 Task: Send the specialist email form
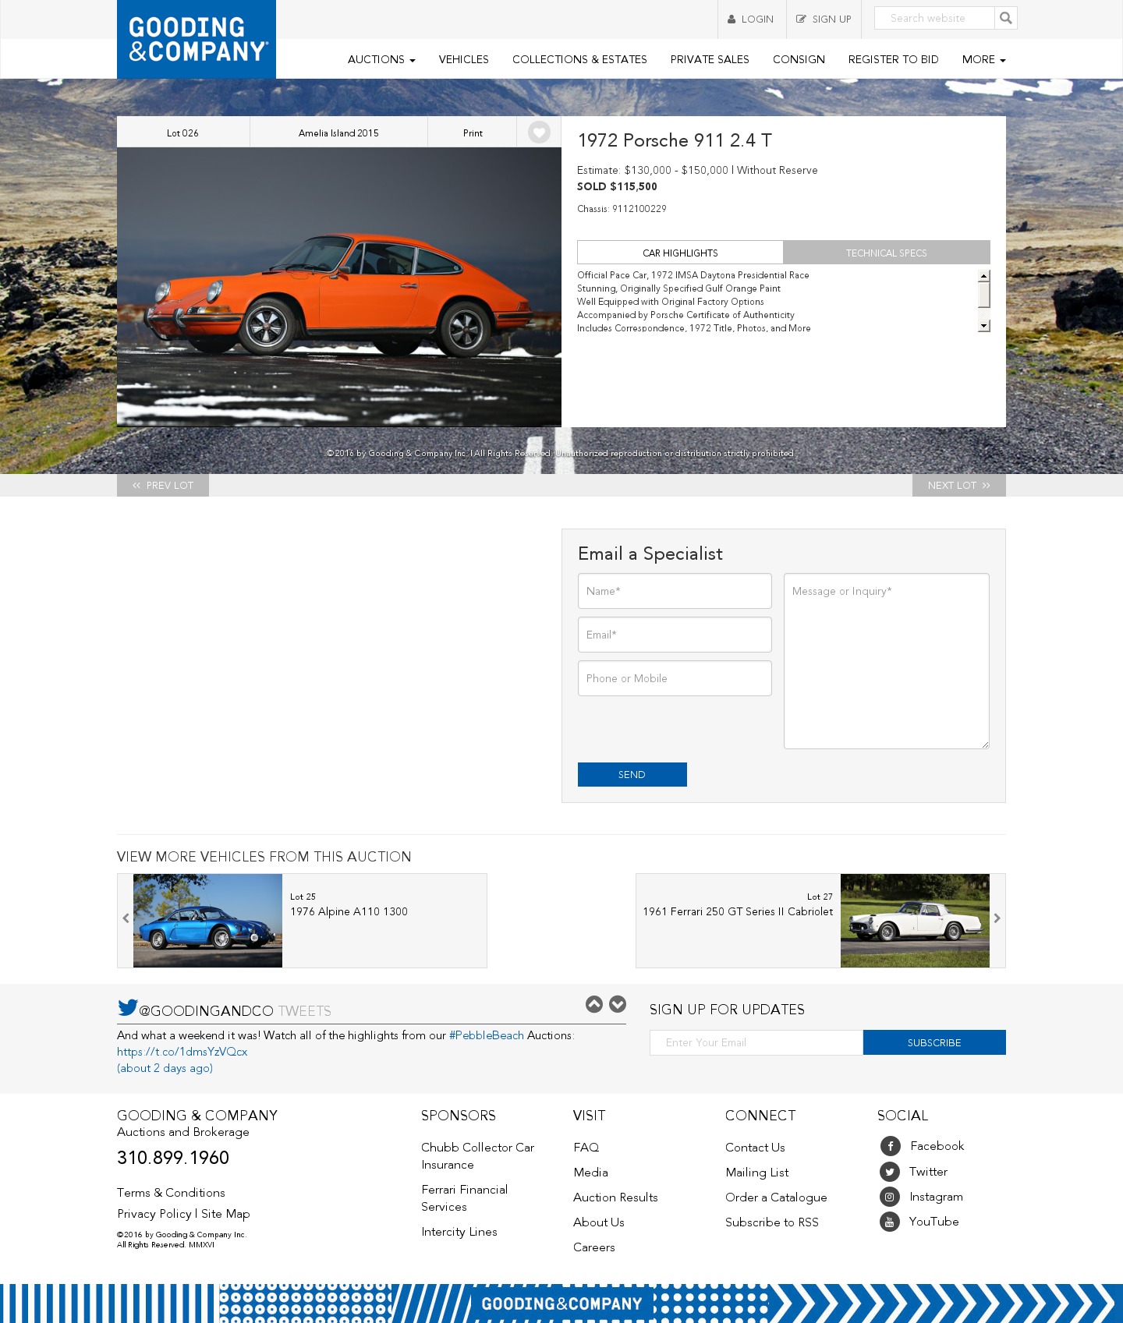(x=632, y=774)
